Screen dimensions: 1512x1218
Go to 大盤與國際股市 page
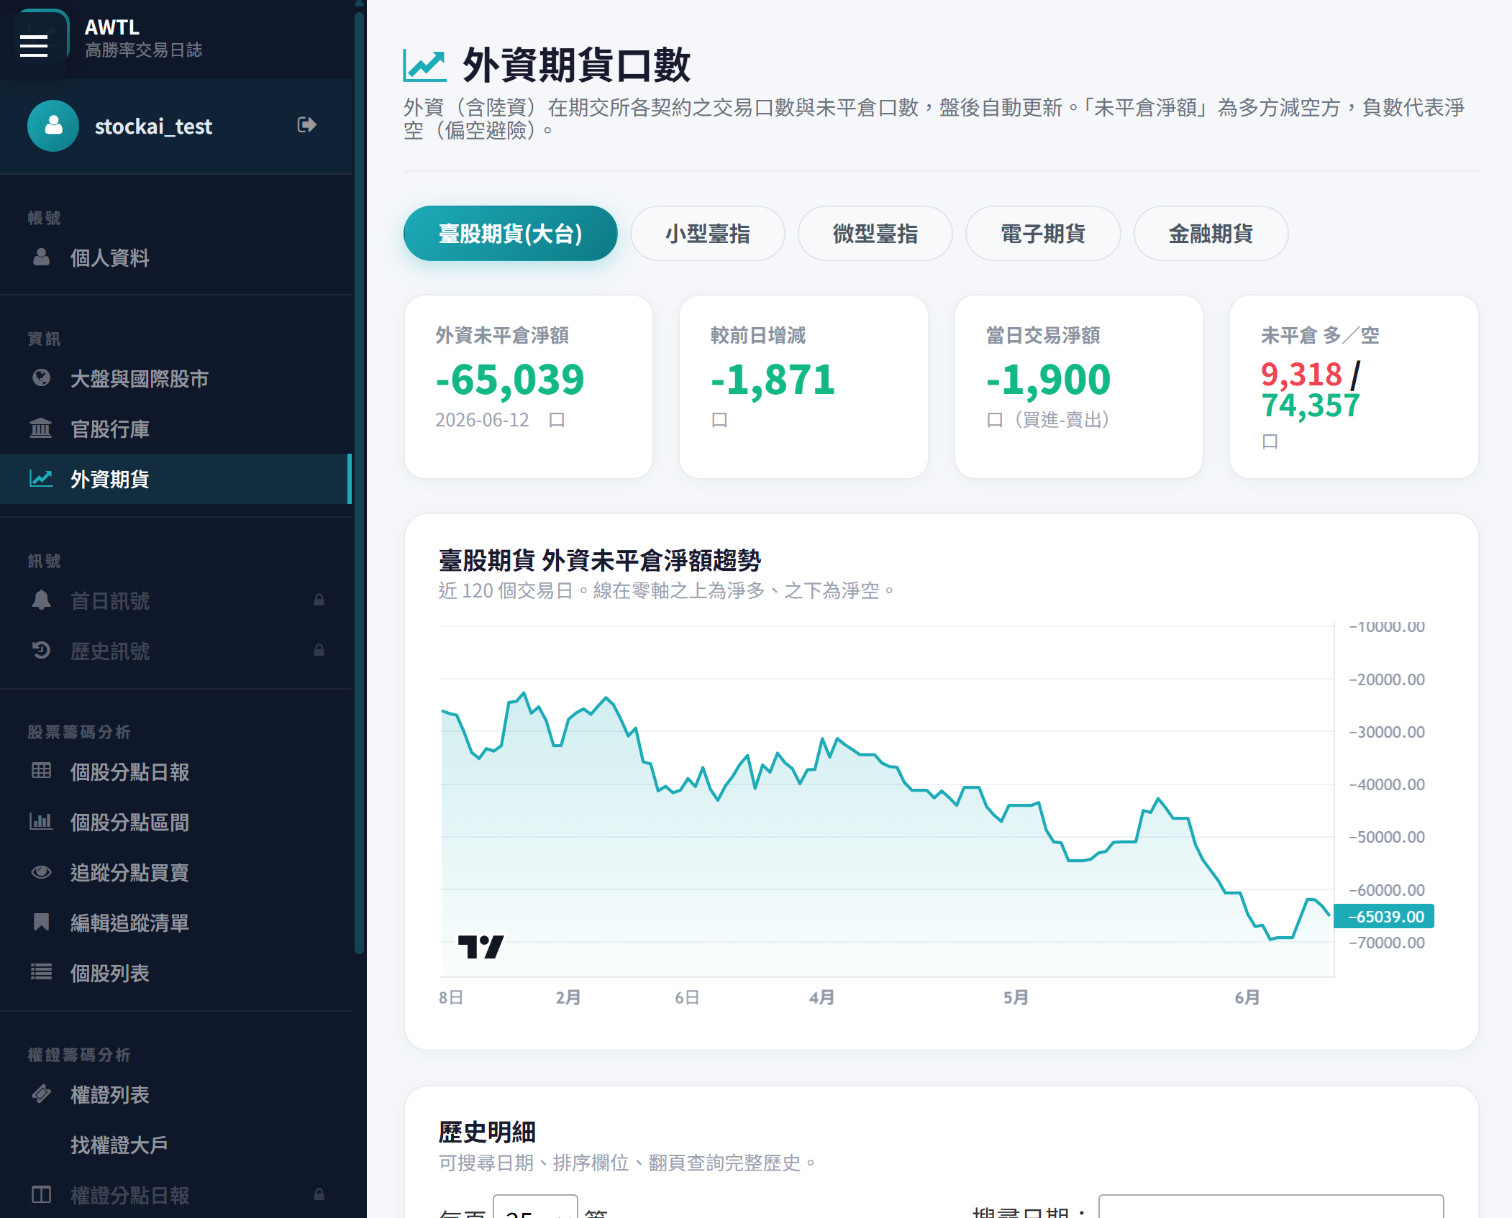coord(176,378)
